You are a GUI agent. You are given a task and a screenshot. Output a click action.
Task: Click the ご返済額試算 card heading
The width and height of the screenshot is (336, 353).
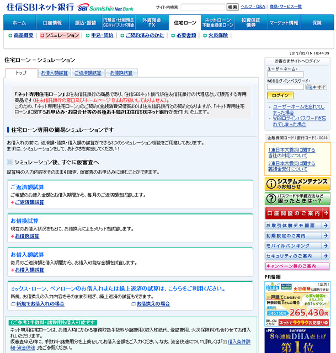(x=27, y=187)
